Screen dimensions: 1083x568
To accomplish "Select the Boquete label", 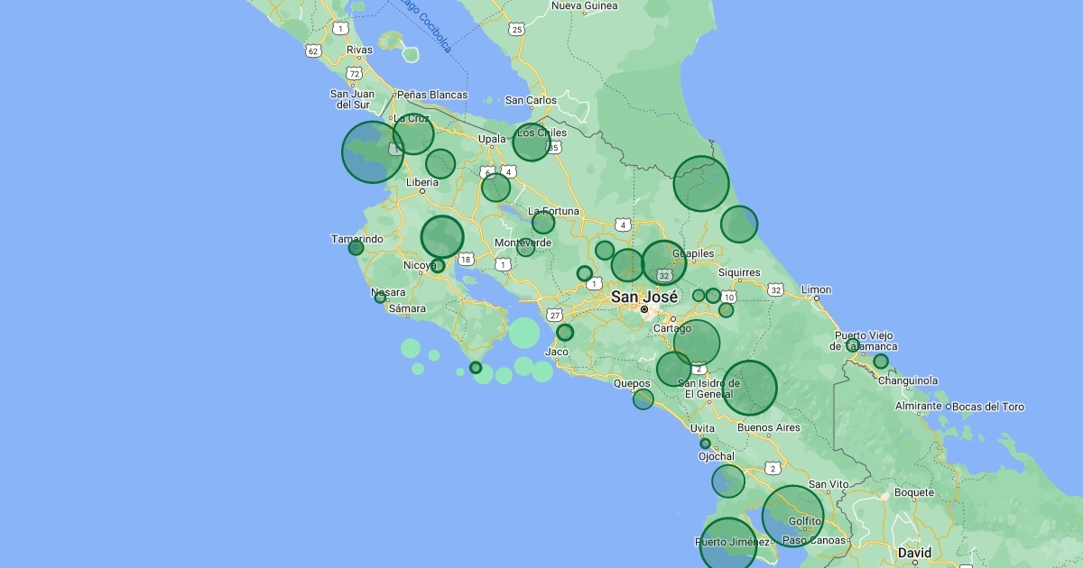I will click(914, 492).
